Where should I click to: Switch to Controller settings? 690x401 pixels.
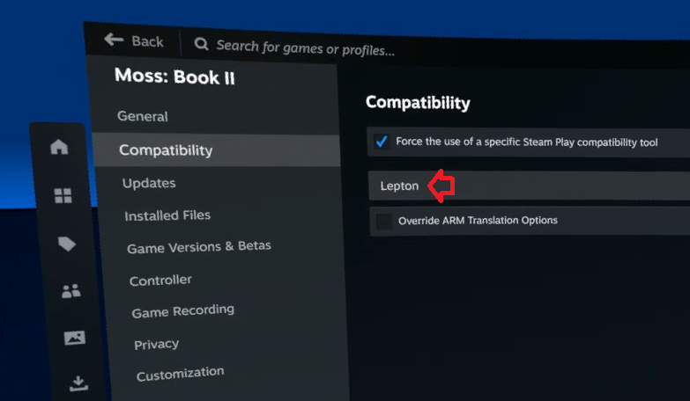point(160,281)
